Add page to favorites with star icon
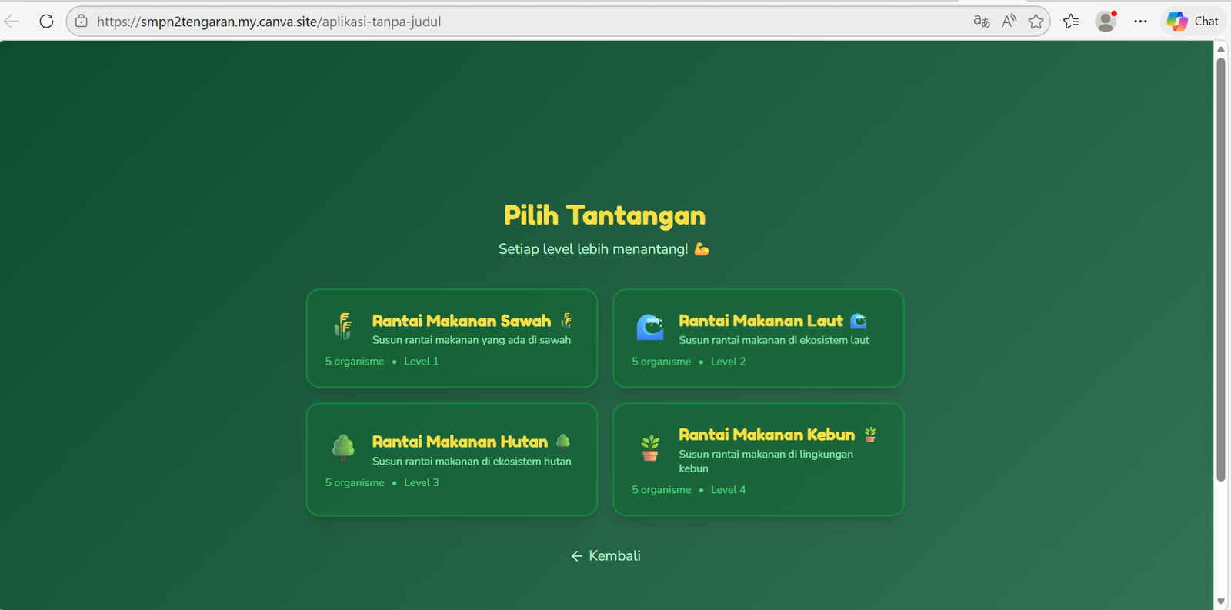1231x610 pixels. [1036, 22]
